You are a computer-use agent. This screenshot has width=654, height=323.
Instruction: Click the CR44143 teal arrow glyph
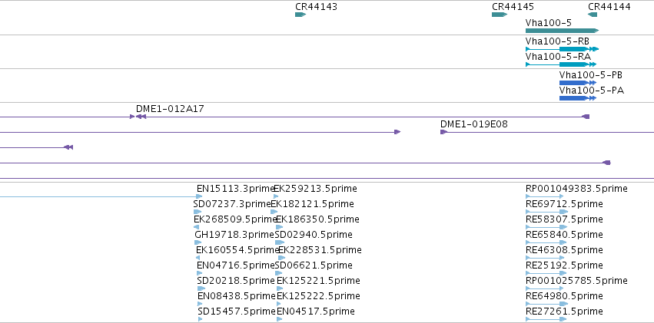pos(300,15)
